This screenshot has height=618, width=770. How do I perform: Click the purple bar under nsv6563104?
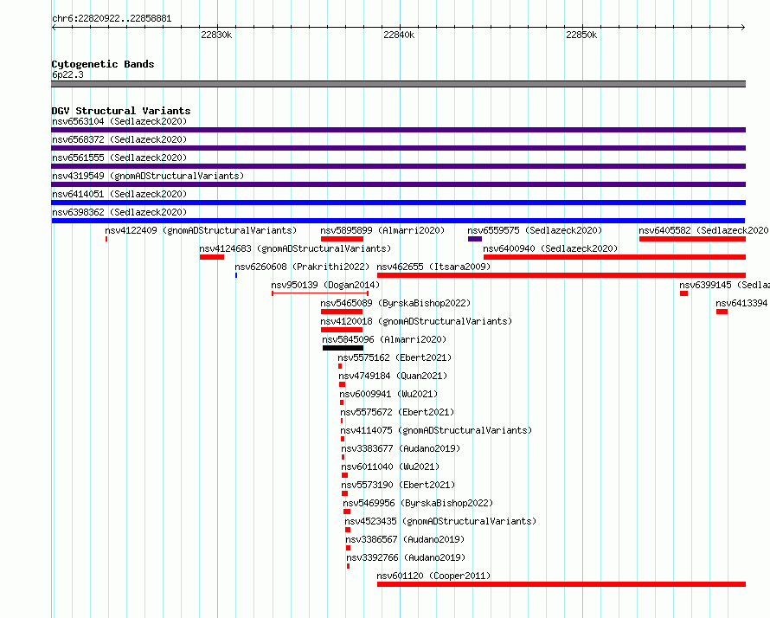pos(398,130)
